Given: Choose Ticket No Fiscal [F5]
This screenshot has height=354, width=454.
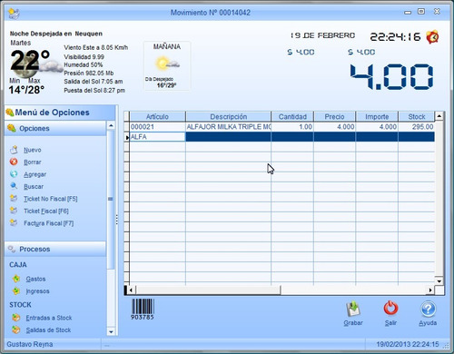Looking at the screenshot, I should [x=51, y=199].
